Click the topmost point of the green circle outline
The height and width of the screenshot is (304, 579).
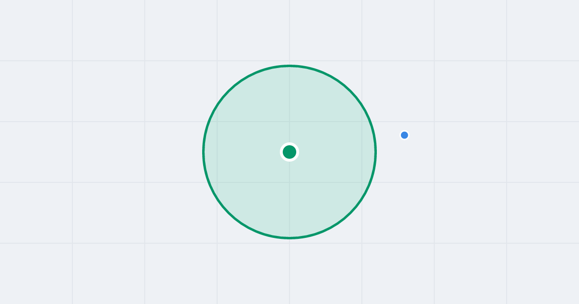point(289,66)
